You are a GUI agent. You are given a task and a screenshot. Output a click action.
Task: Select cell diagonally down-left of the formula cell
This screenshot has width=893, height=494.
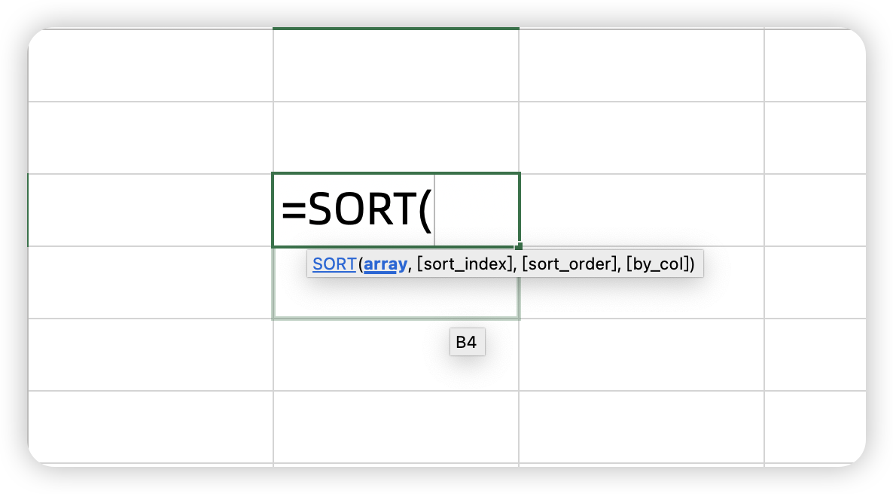click(x=151, y=282)
